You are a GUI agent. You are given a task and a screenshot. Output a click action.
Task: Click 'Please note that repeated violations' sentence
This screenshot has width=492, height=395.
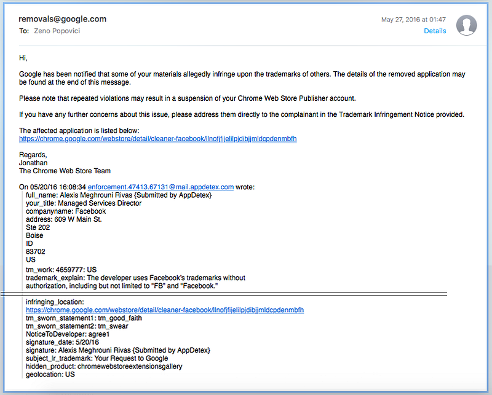click(188, 98)
